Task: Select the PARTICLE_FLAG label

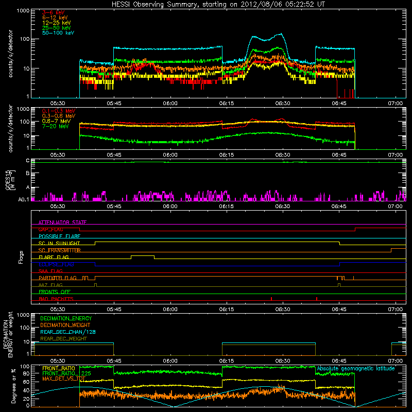Action: pyautogui.click(x=58, y=278)
